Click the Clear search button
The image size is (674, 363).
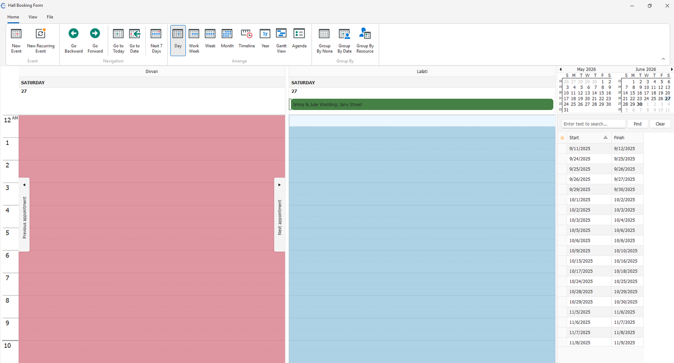(660, 124)
